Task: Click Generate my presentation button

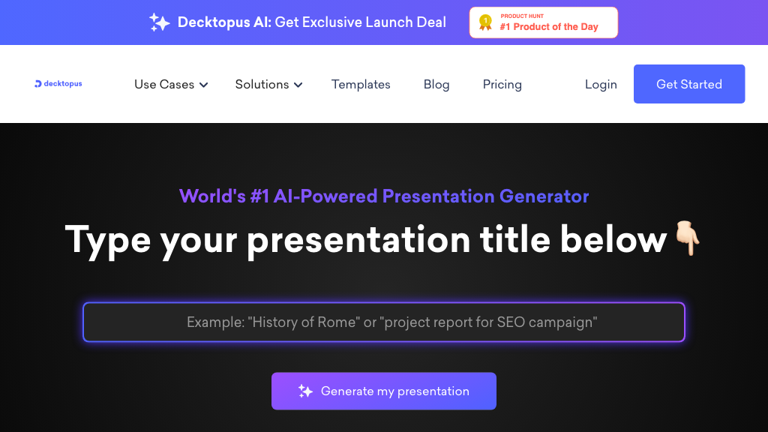Action: [x=384, y=391]
